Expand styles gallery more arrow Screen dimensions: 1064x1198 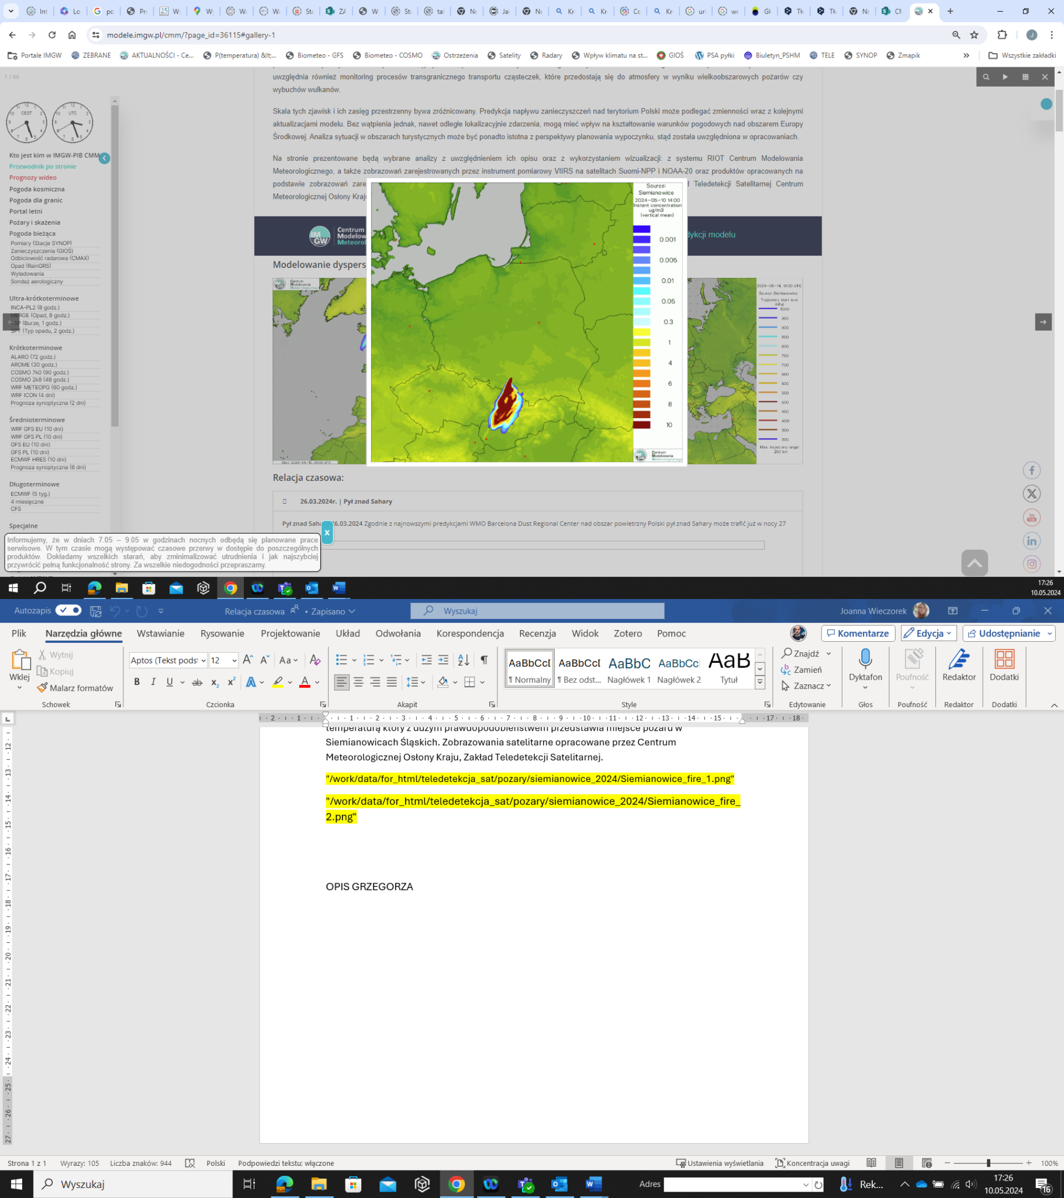click(759, 682)
